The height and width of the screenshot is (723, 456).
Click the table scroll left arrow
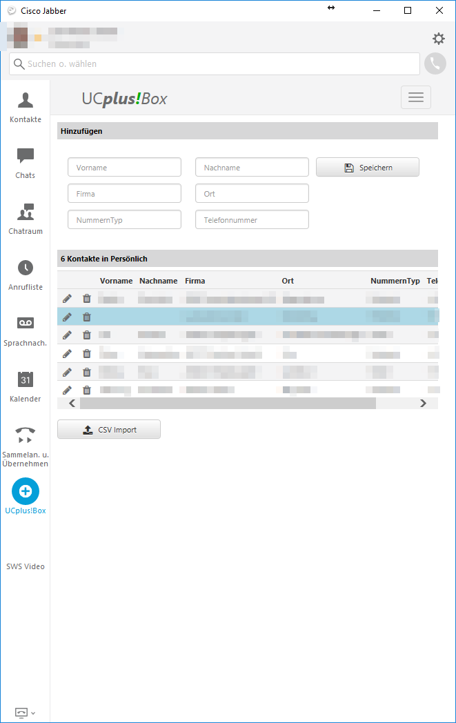[72, 404]
